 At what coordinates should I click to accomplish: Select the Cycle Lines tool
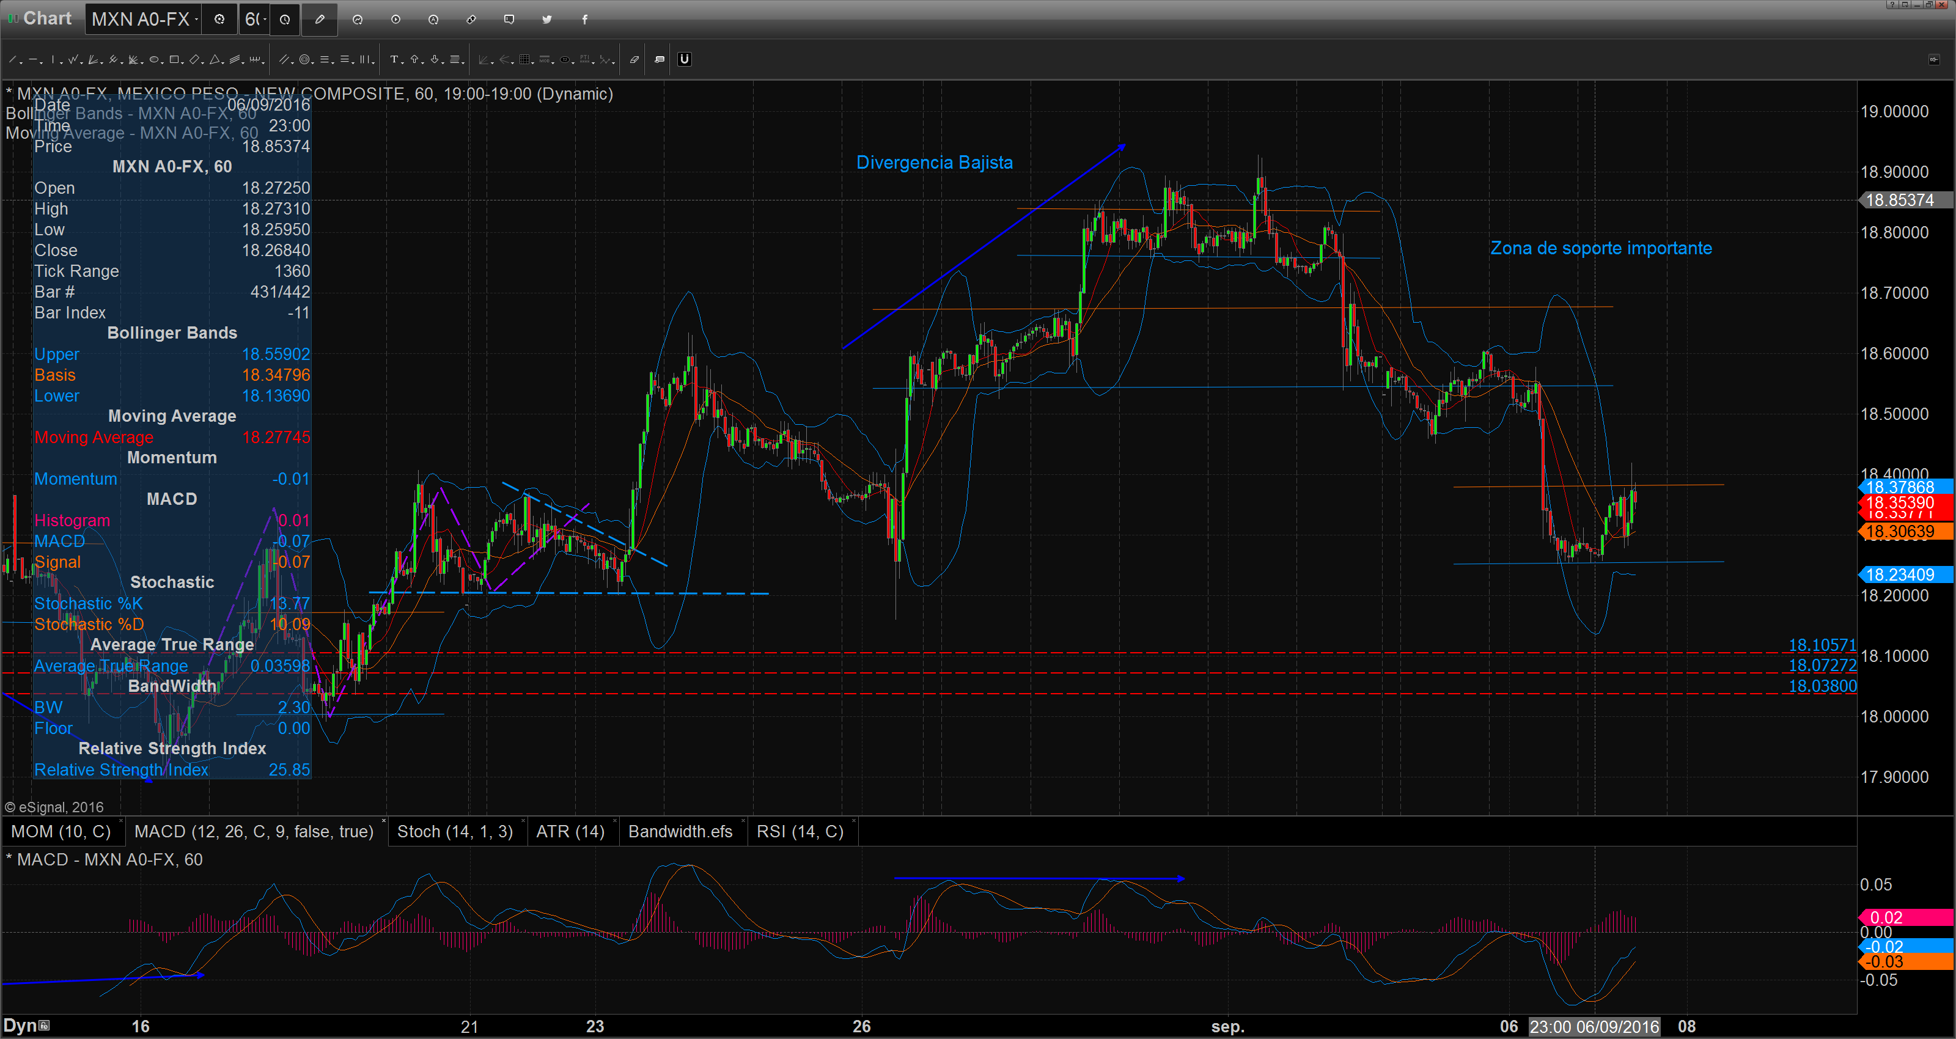(255, 59)
